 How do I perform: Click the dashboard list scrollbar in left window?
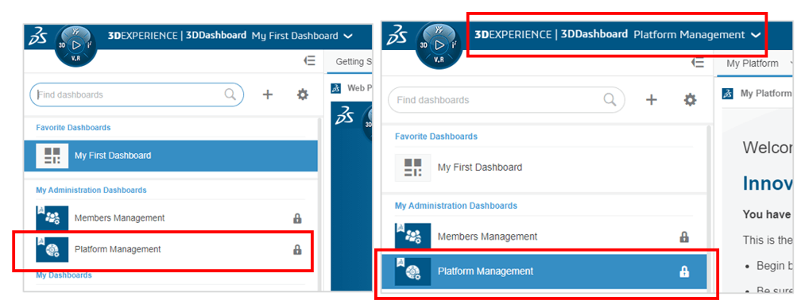coord(319,205)
